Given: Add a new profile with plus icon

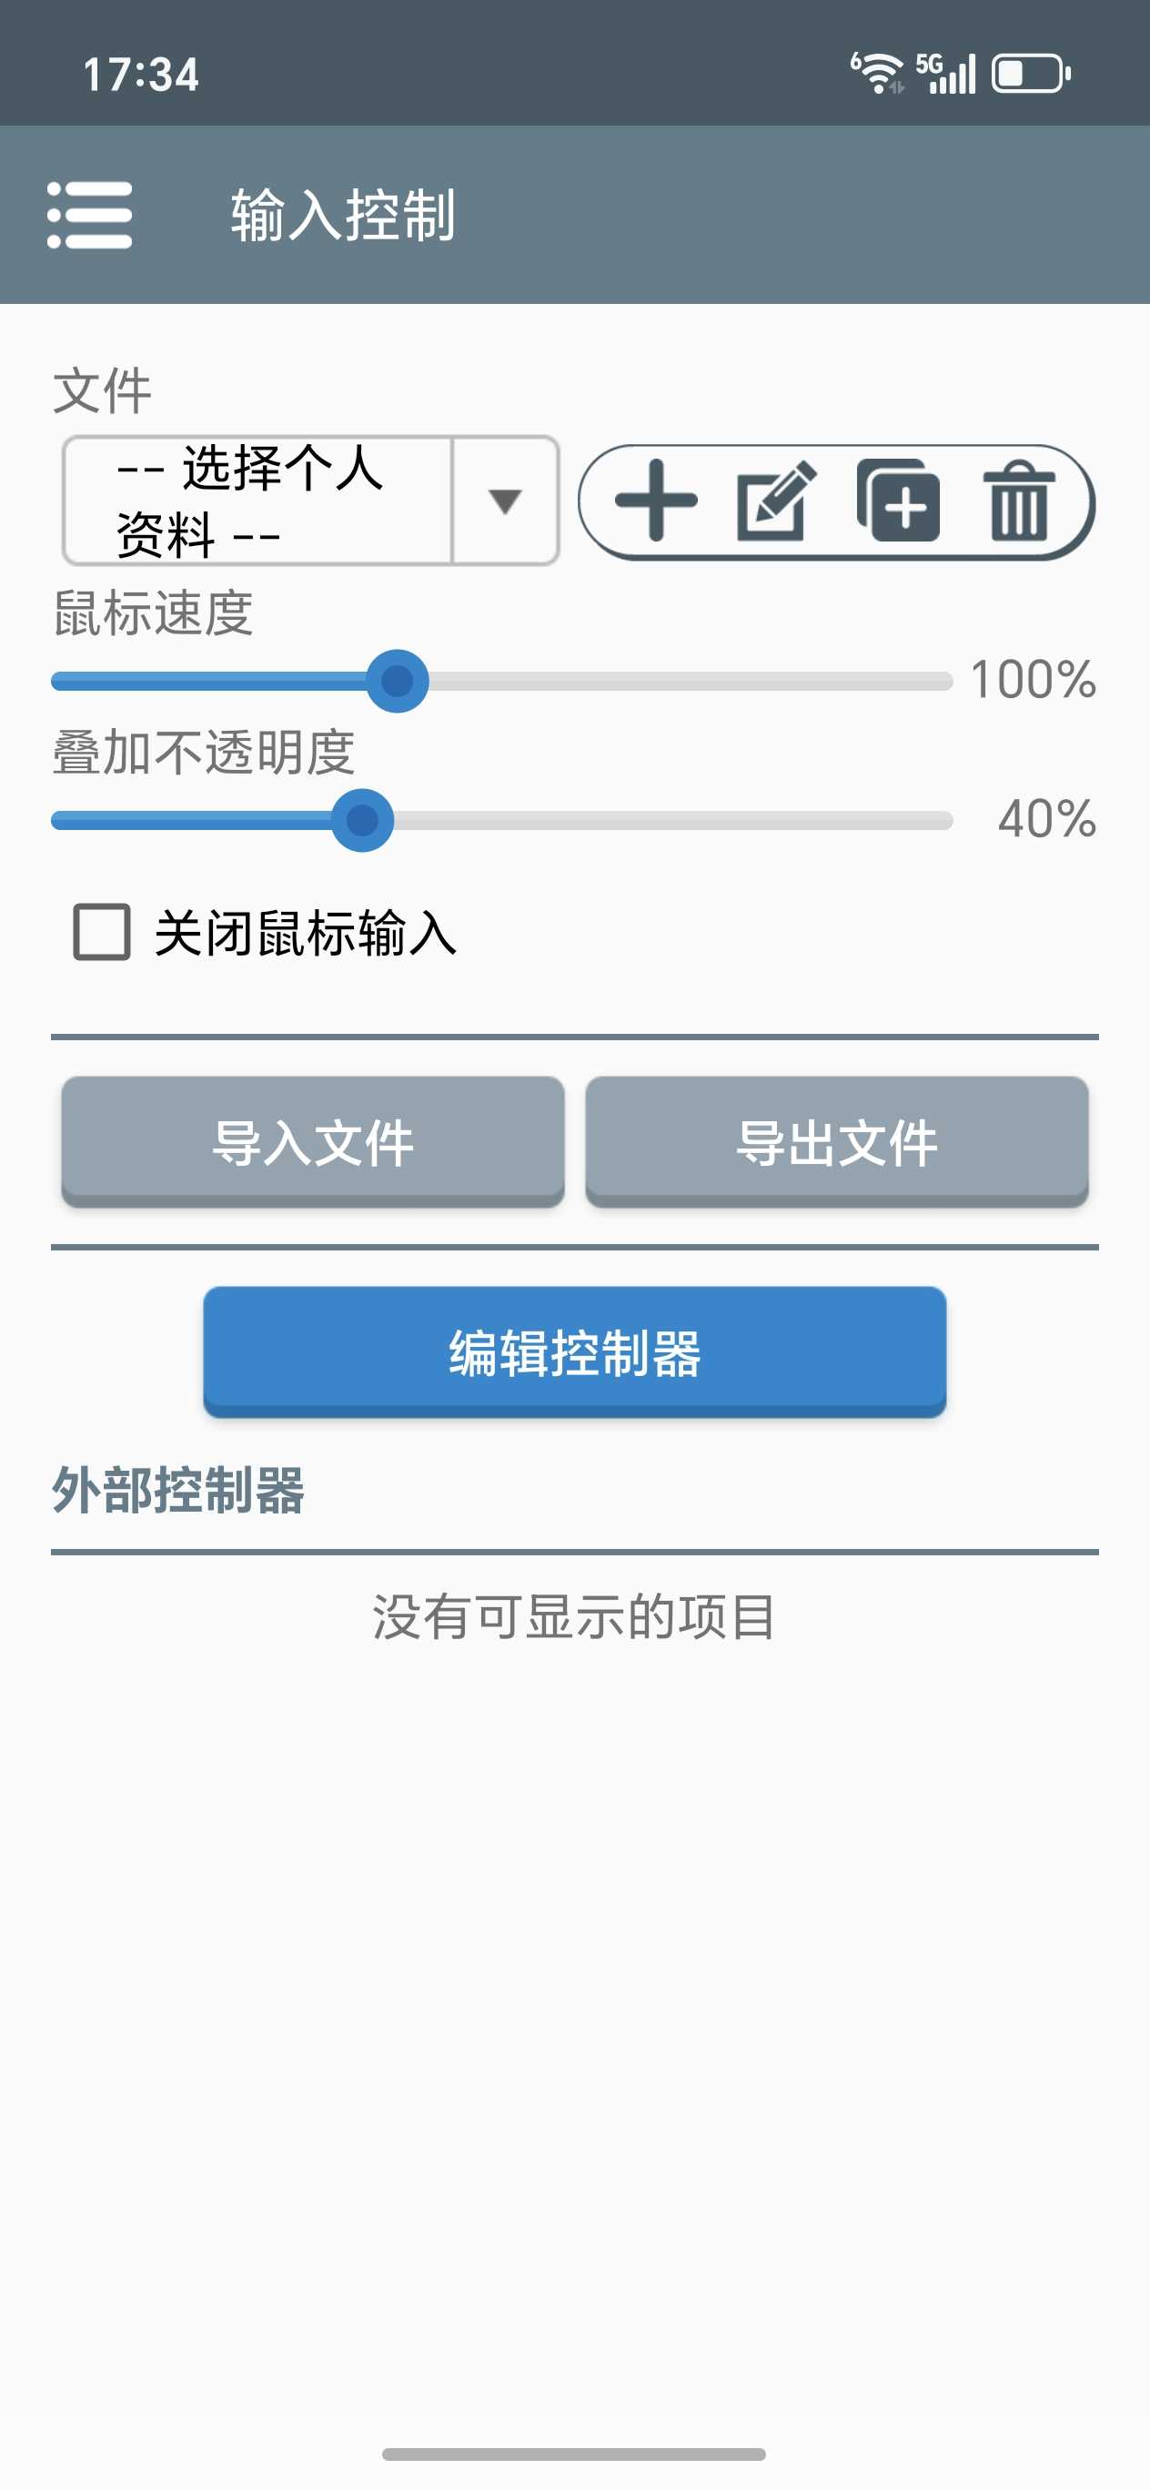Looking at the screenshot, I should pos(656,501).
